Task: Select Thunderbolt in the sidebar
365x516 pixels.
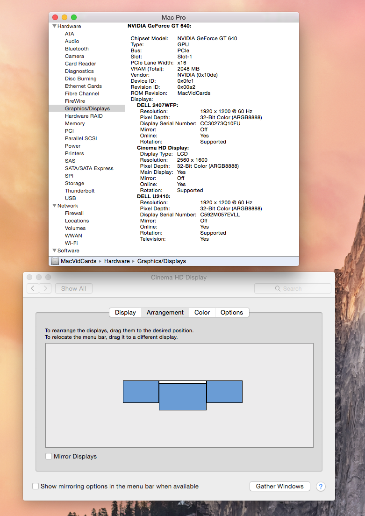Action: click(x=79, y=191)
